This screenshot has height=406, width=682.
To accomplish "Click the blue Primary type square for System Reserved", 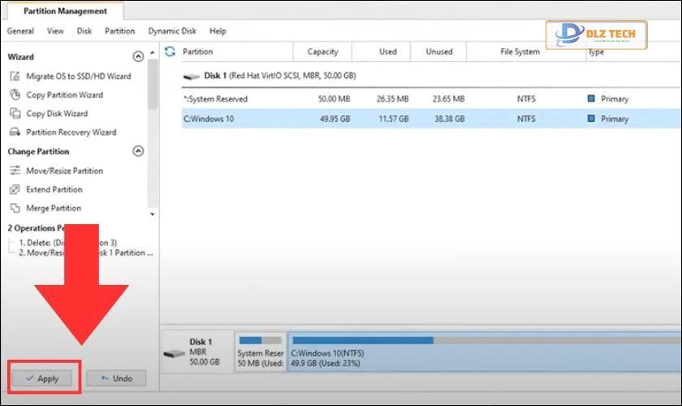I will (591, 98).
